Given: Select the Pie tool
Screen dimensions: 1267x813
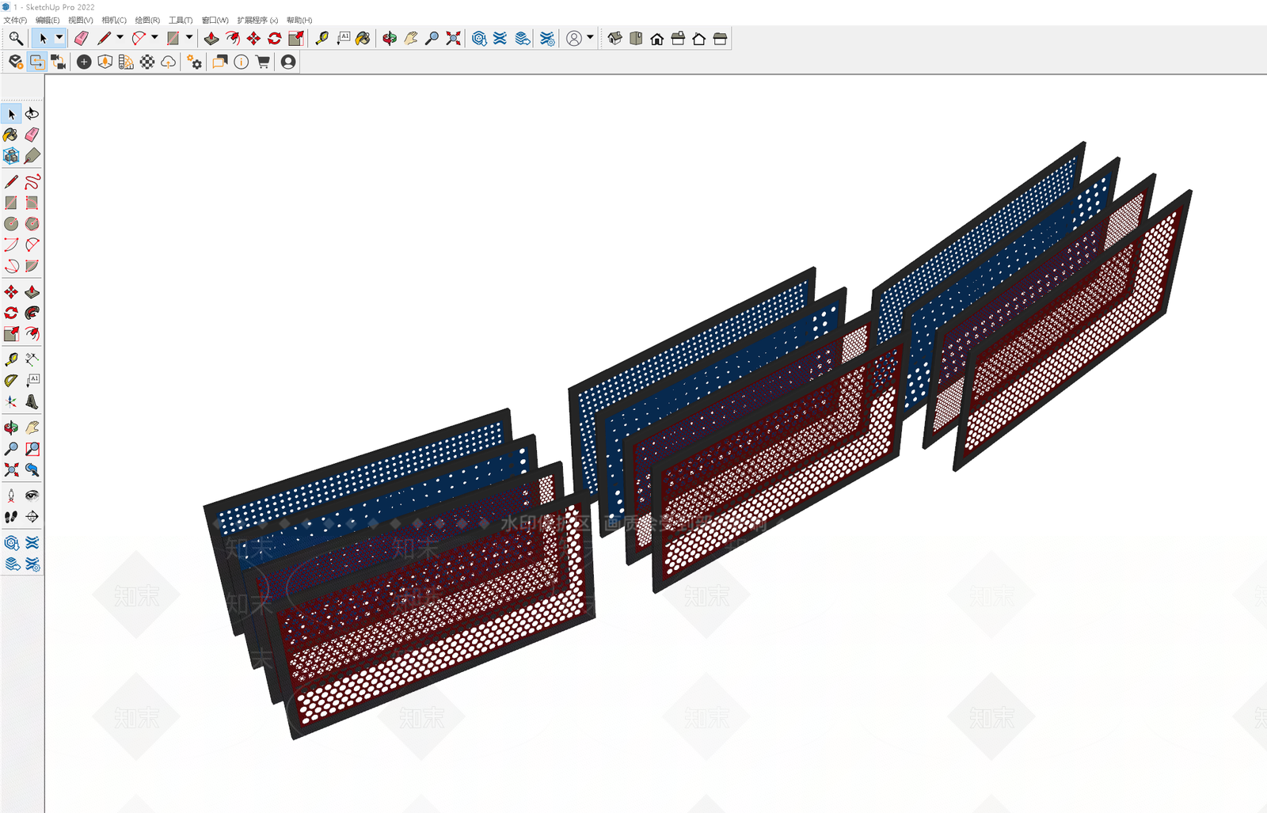Looking at the screenshot, I should coord(32,266).
